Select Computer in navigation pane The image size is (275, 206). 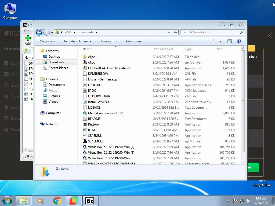pos(50,113)
